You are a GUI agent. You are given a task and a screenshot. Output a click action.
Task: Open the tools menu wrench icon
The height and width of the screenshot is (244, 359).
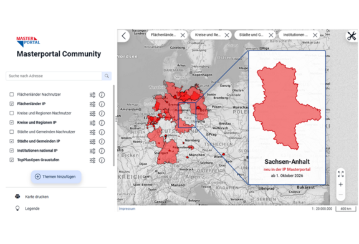point(352,36)
